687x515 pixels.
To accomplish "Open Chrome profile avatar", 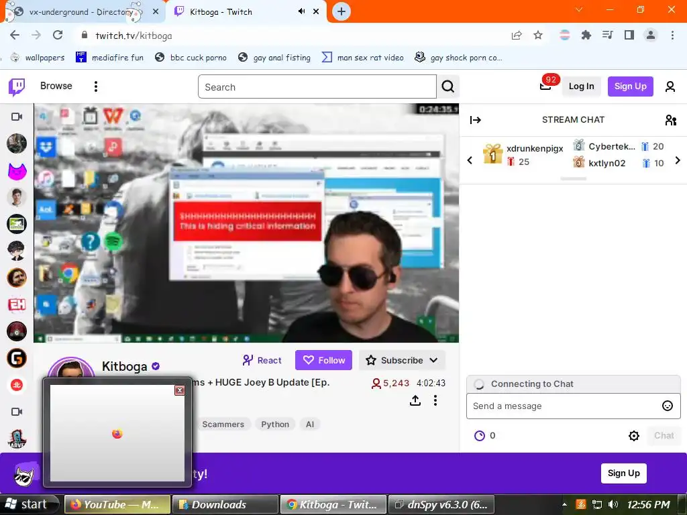I will tap(651, 35).
